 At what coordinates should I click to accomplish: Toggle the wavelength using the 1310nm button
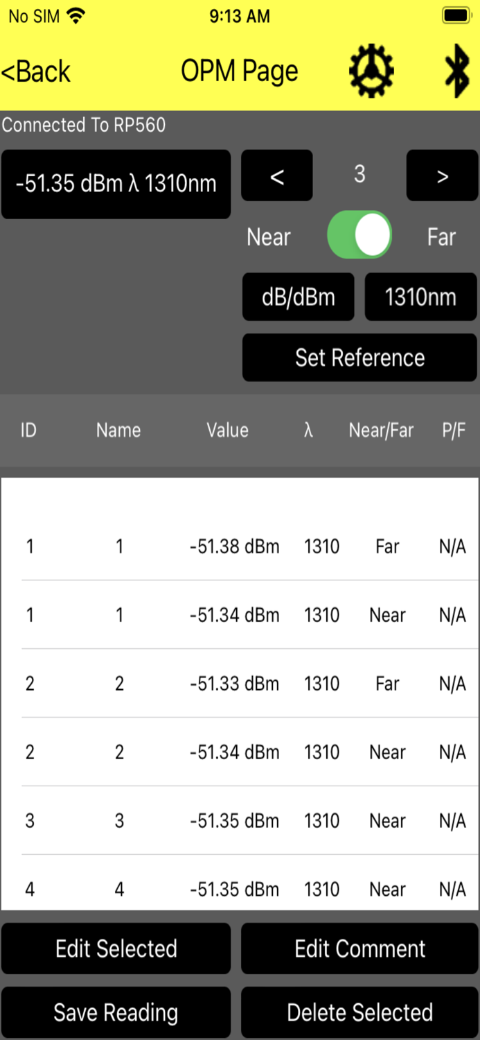420,297
